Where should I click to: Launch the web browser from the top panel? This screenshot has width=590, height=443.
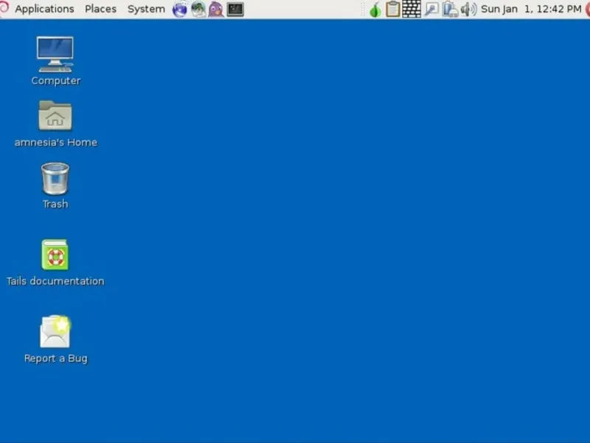click(x=180, y=10)
